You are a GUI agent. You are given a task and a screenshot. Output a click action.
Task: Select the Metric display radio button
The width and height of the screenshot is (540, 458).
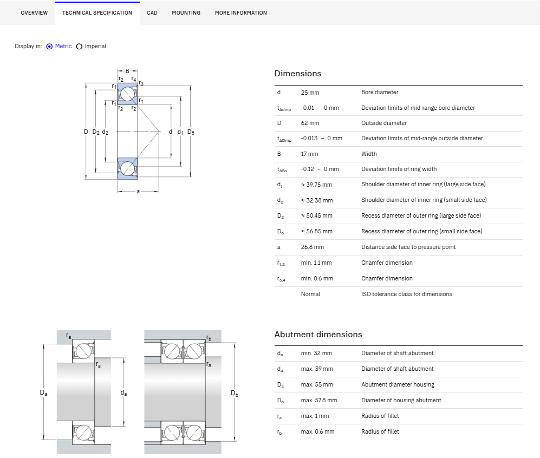click(49, 47)
